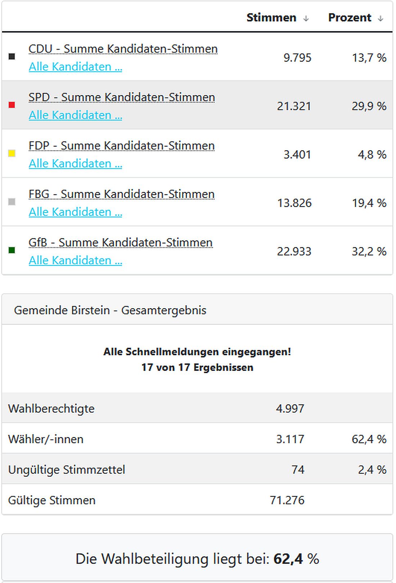Screen dimensions: 396x583
Task: Click the Gemeinde Birstein - Gesamtergebnis header
Action: (110, 310)
